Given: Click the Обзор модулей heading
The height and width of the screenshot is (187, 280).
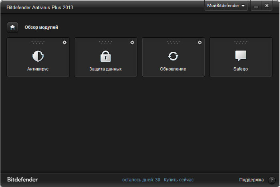Looking at the screenshot, I should (41, 27).
